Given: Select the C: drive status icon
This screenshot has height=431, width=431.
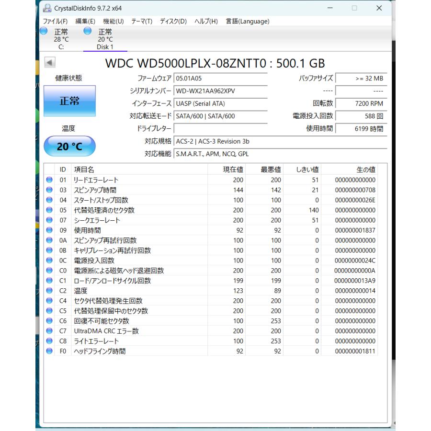Looking at the screenshot, I should click(44, 31).
